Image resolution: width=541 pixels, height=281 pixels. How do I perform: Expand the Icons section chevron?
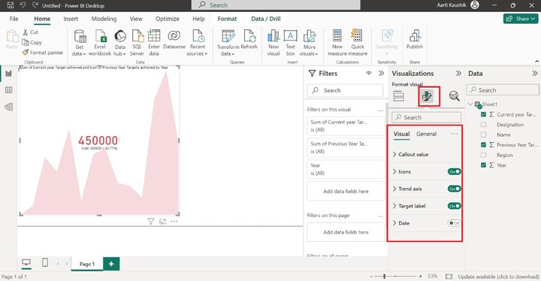point(394,171)
